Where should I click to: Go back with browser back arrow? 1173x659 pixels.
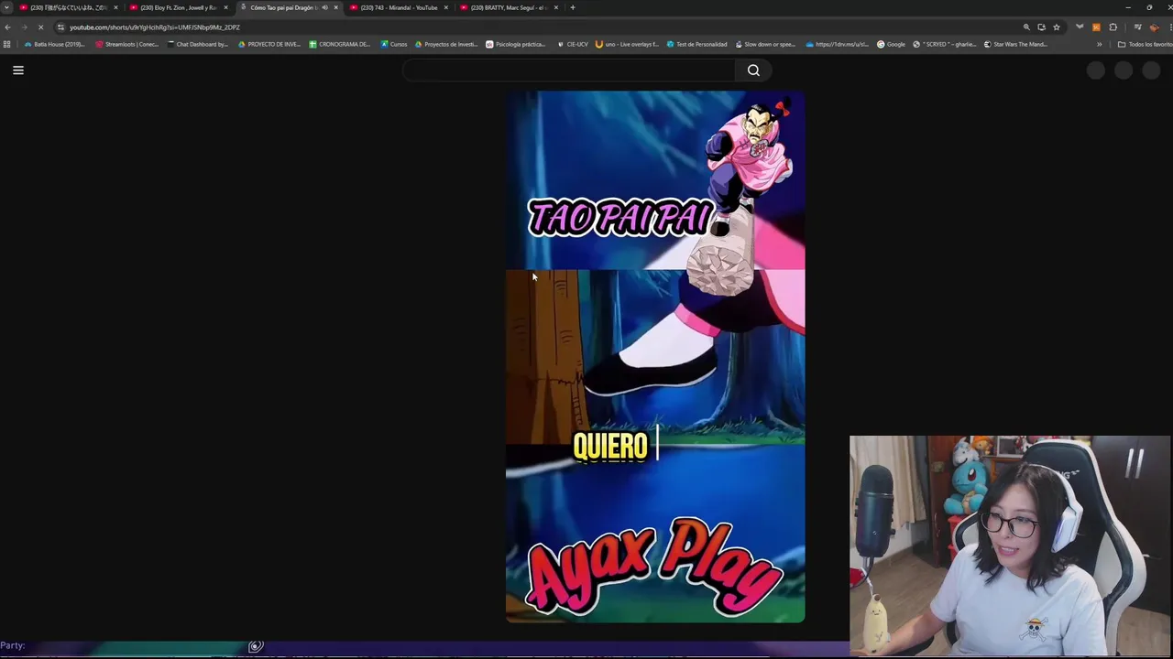click(x=8, y=27)
